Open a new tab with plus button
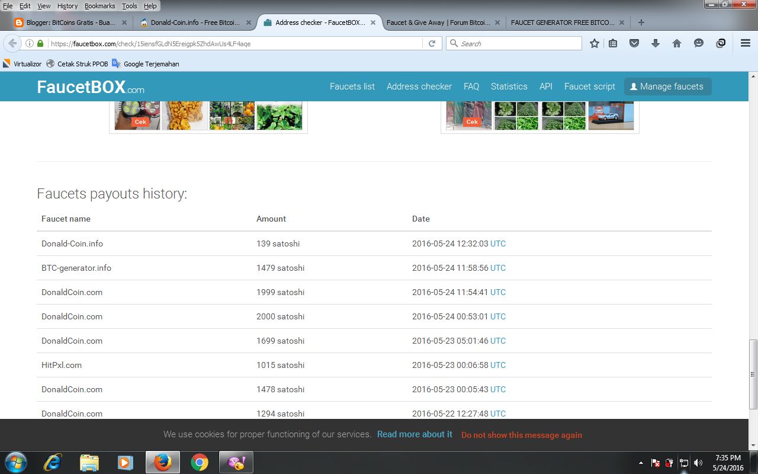The height and width of the screenshot is (474, 758). (641, 23)
